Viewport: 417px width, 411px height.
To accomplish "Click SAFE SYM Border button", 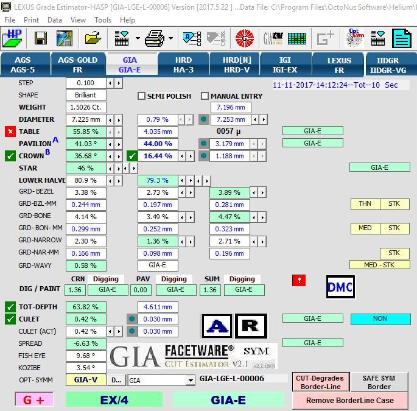I will (x=379, y=382).
